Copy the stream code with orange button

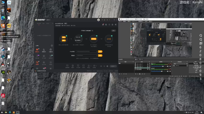click(x=100, y=55)
